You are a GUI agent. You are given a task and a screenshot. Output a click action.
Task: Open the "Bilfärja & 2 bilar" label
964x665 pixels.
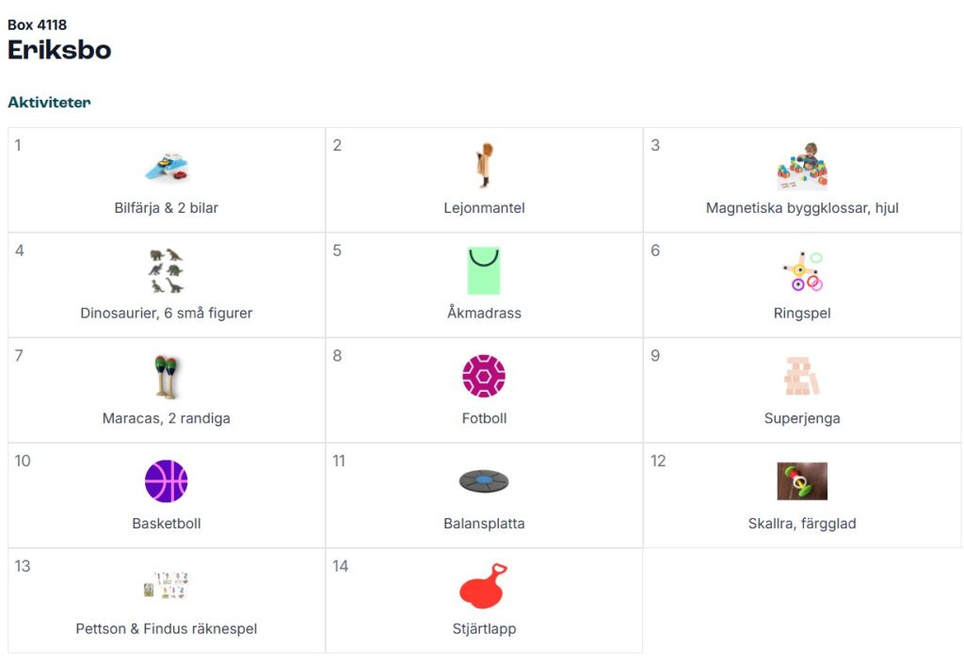click(x=167, y=208)
